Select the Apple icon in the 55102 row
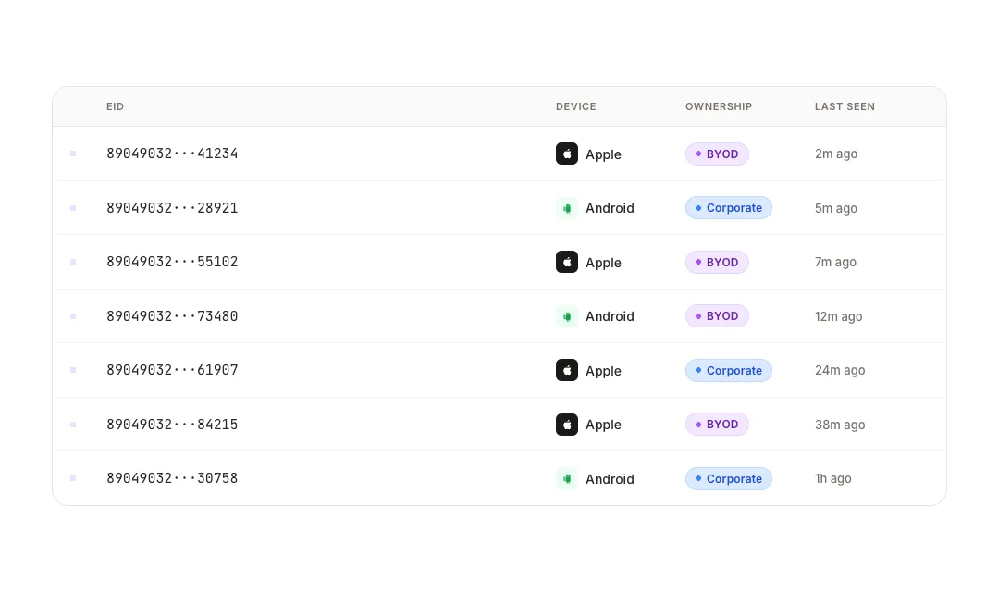This screenshot has width=999, height=592. click(x=566, y=262)
